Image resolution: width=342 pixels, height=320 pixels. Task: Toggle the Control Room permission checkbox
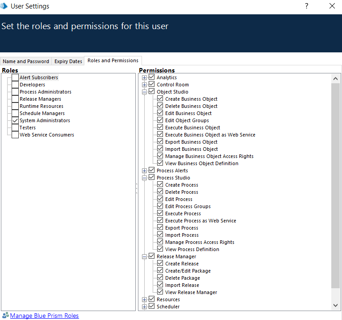[152, 84]
